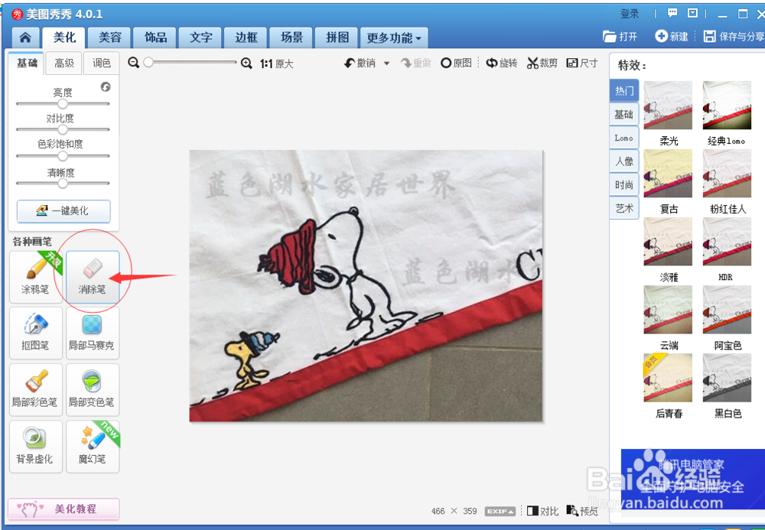Select the 艺术 effects category
The height and width of the screenshot is (530, 765).
click(x=624, y=208)
